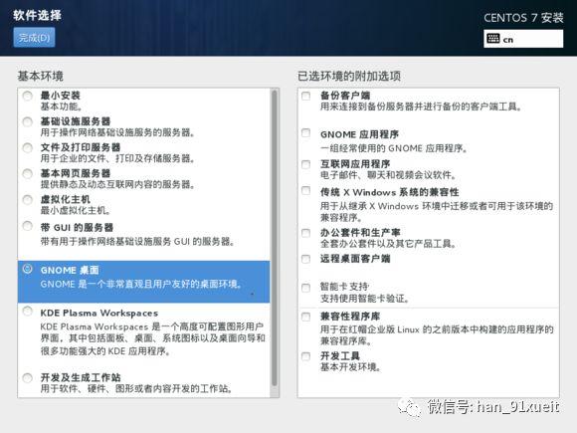Click the 带 GUI 的服务器 title
577x433 pixels.
tap(77, 228)
